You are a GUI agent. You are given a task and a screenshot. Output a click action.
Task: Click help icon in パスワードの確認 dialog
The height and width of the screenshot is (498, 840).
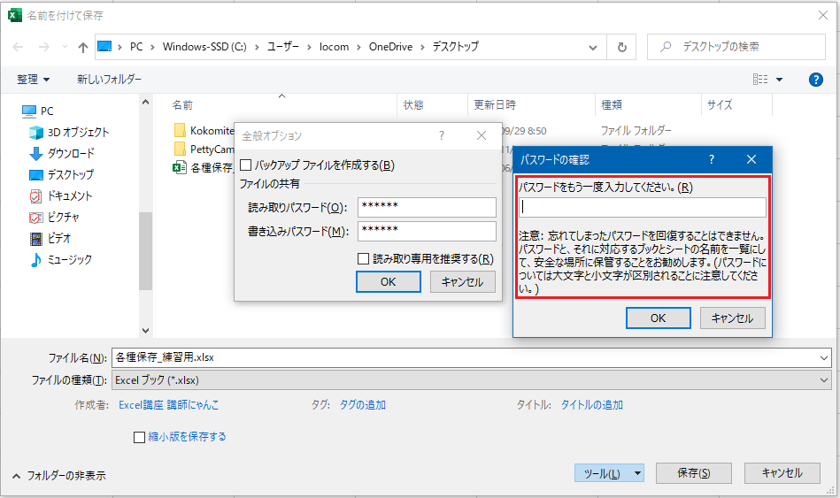coord(712,159)
